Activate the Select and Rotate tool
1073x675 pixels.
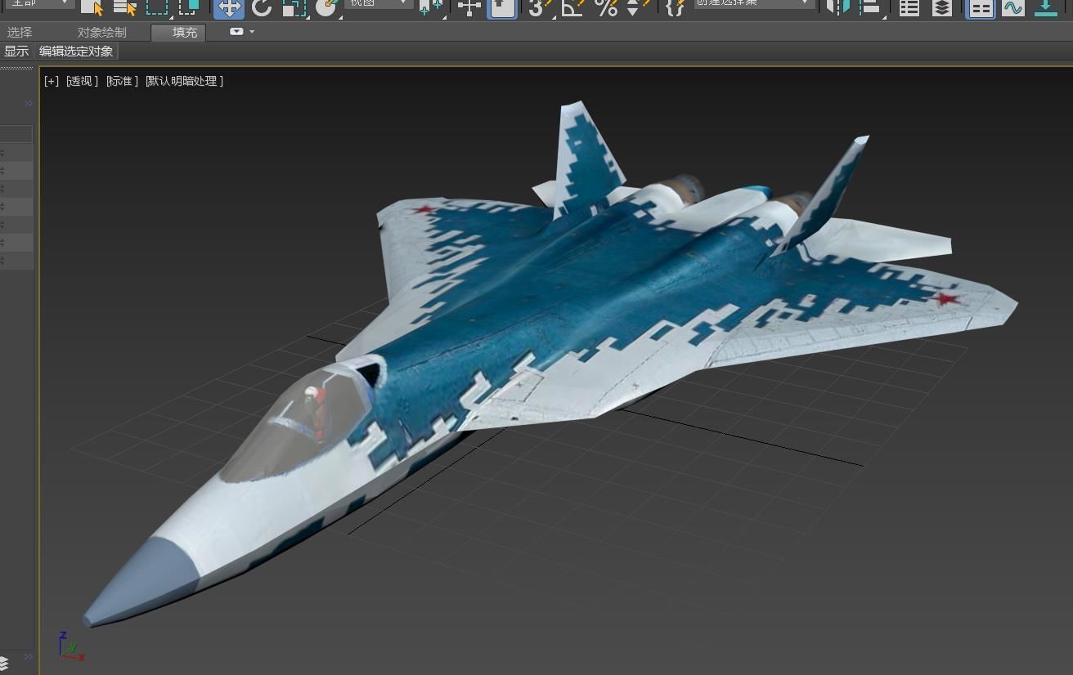click(260, 9)
